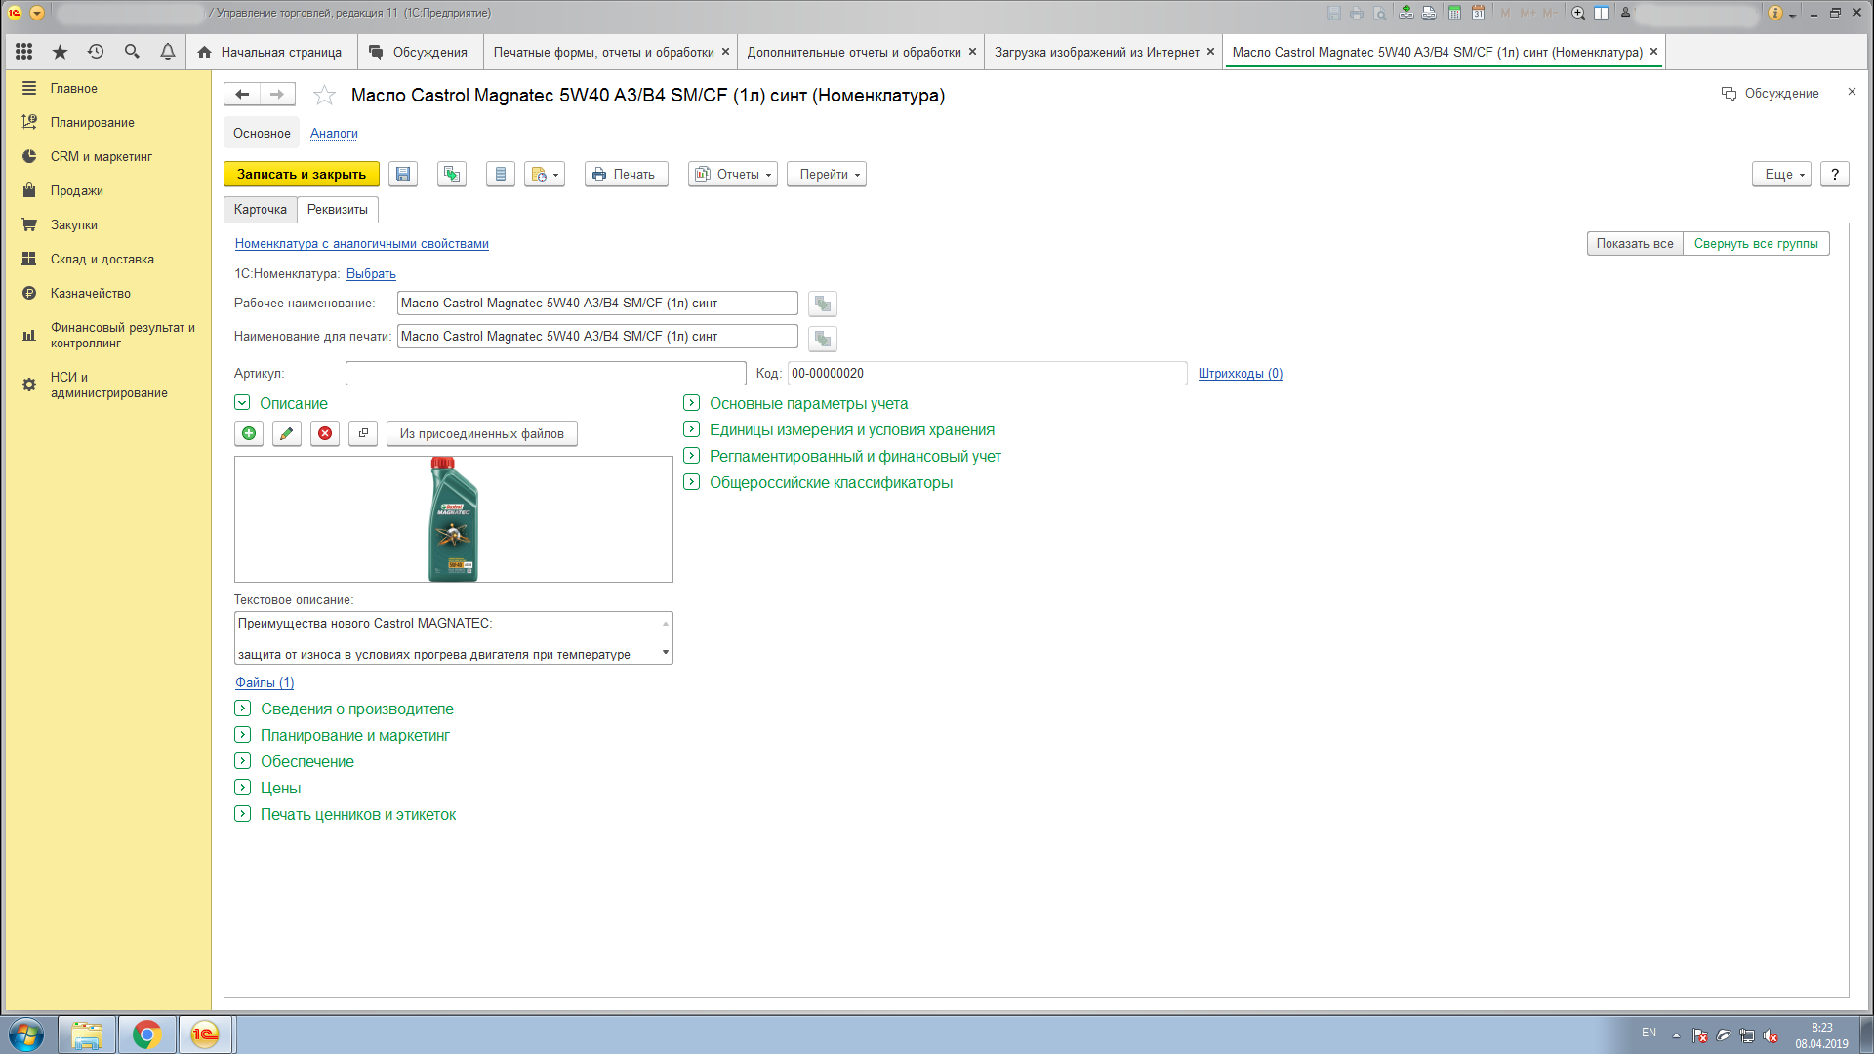Image resolution: width=1874 pixels, height=1054 pixels.
Task: Copy working name with icon beside field
Action: click(823, 304)
